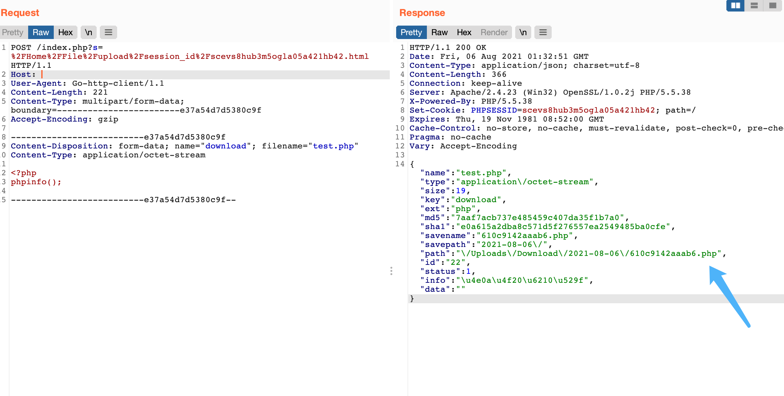Viewport: 784px width, 396px height.
Task: Open the Request Hex tab
Action: 65,32
